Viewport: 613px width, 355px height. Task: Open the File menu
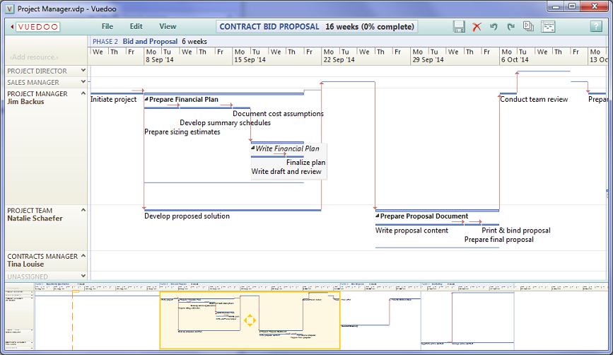point(107,27)
